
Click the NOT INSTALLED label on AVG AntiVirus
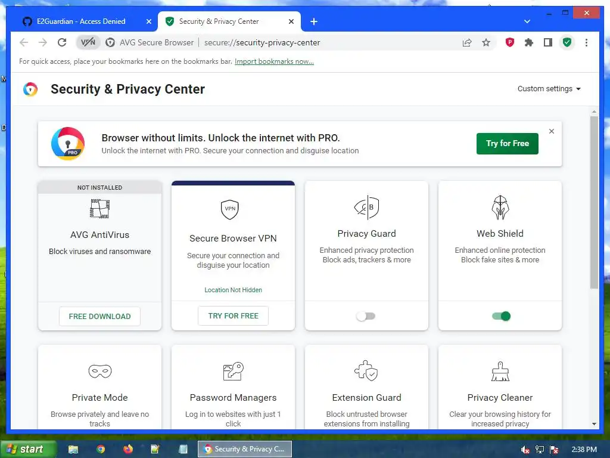pyautogui.click(x=99, y=188)
